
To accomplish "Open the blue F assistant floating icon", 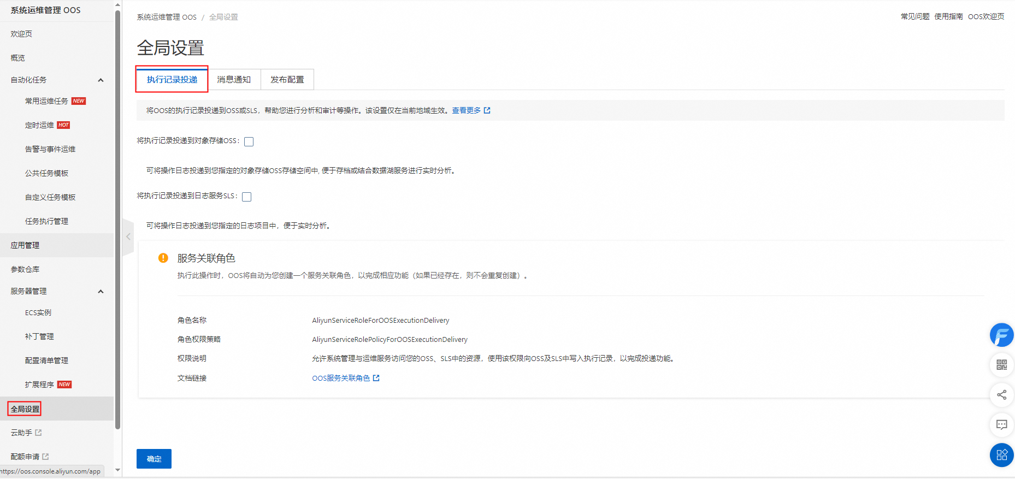I will pos(1001,335).
